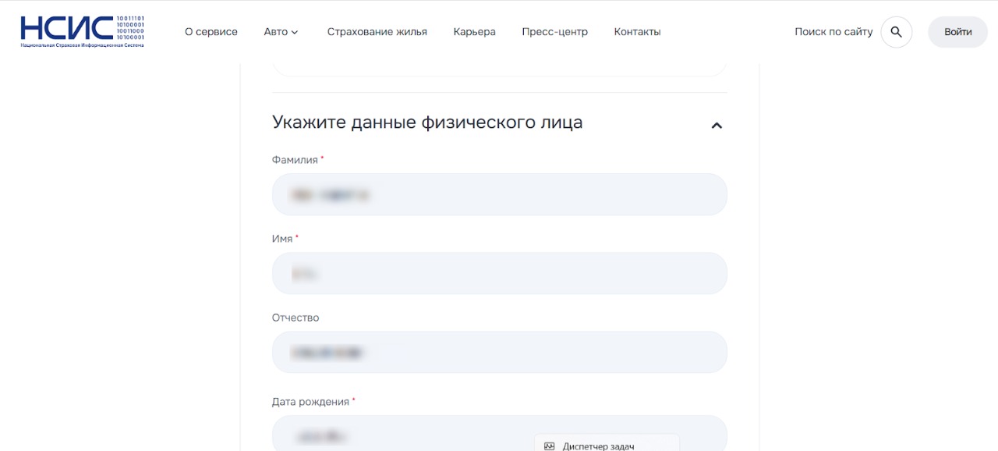Open the Авто dropdown menu
Viewport: 998px width, 451px height.
pyautogui.click(x=280, y=32)
